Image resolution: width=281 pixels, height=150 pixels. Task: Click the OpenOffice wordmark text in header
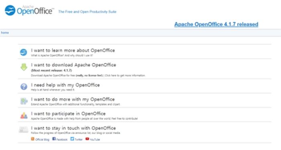[x=35, y=11]
